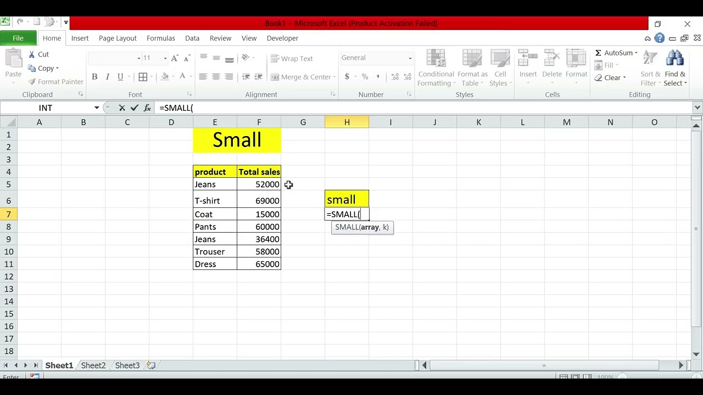The width and height of the screenshot is (703, 395).
Task: Open the font size dropdown
Action: [x=165, y=58]
